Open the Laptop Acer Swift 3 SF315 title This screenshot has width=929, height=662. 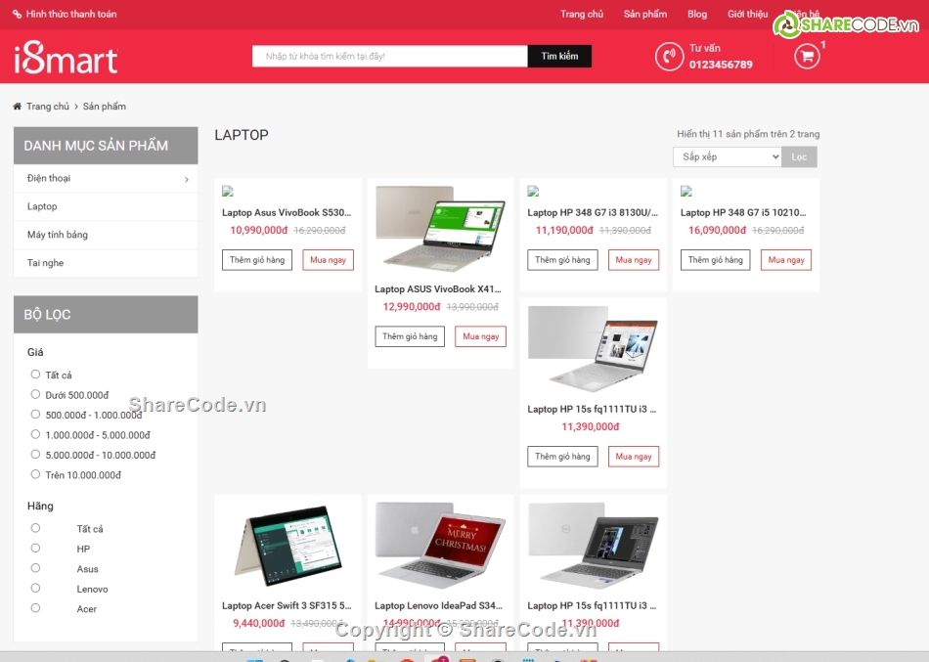point(287,605)
